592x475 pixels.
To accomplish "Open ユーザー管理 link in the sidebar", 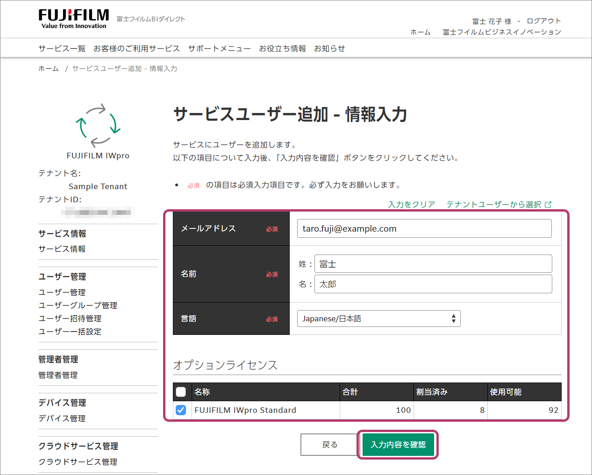I will tap(62, 292).
